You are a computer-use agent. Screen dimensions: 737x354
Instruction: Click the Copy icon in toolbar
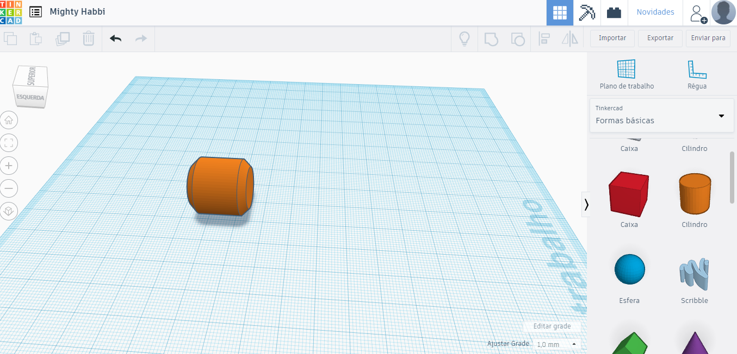10,39
